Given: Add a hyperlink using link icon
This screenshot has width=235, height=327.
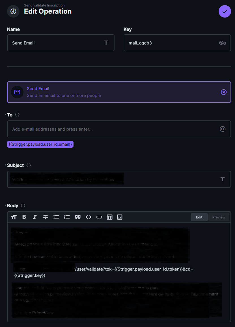Looking at the screenshot, I should click(99, 217).
